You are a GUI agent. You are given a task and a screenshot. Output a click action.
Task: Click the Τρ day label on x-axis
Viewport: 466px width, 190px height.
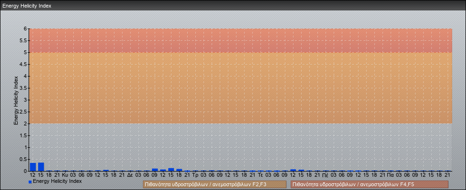click(195, 175)
